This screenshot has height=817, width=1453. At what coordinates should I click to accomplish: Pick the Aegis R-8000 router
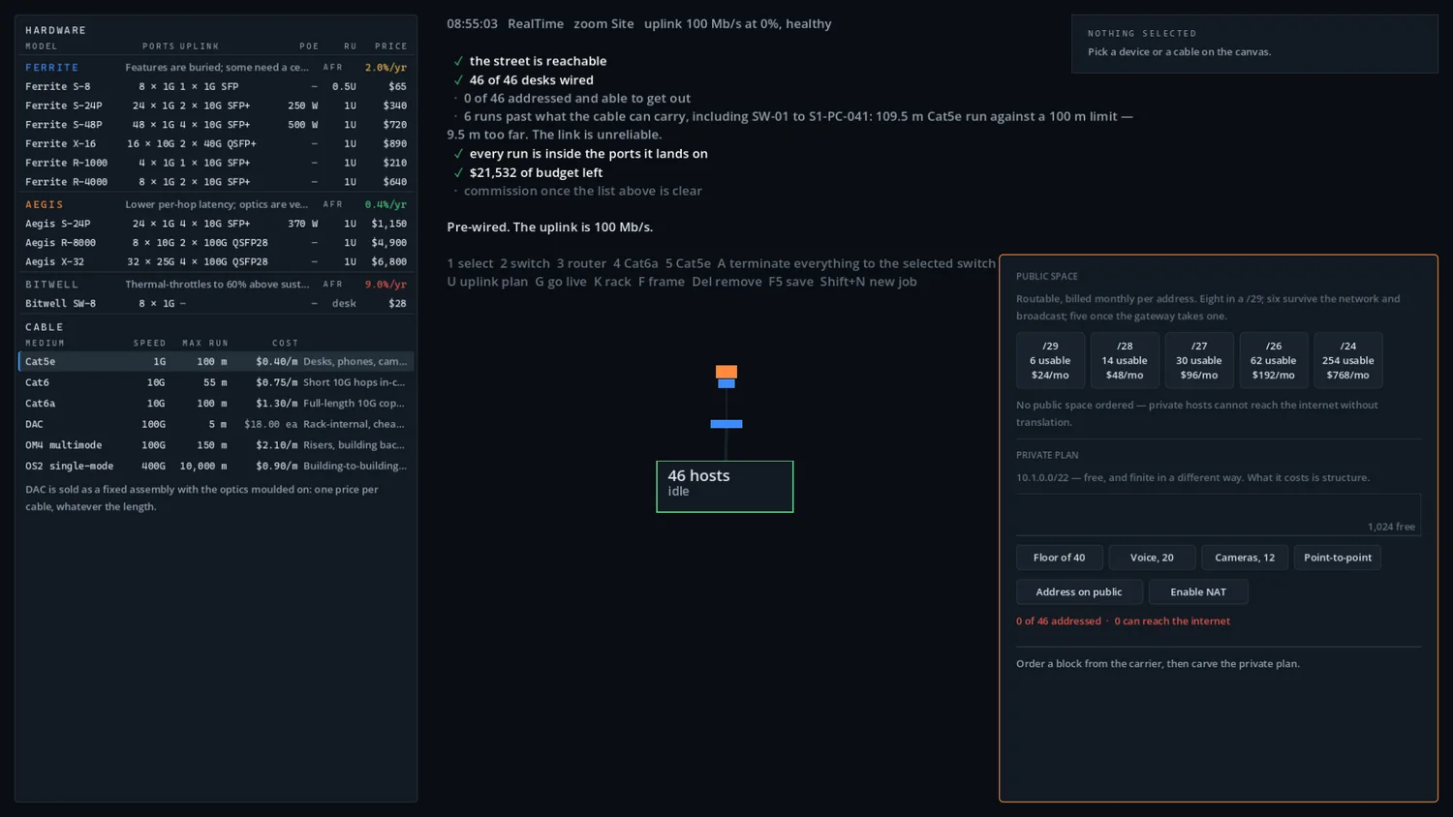pyautogui.click(x=216, y=243)
